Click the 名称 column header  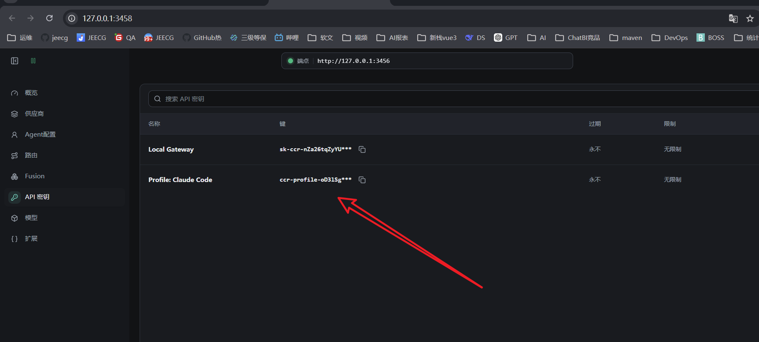click(x=154, y=124)
